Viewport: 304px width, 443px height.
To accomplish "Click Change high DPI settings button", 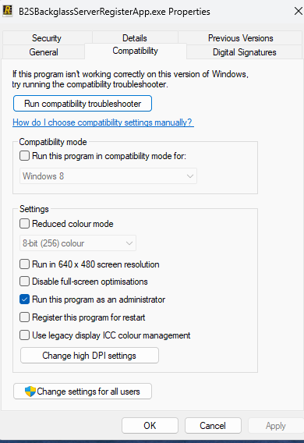I will (x=90, y=355).
